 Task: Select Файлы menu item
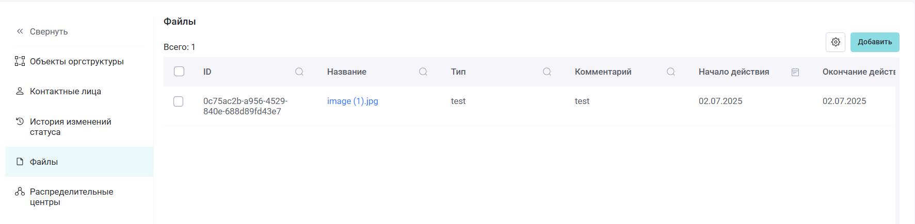click(79, 162)
